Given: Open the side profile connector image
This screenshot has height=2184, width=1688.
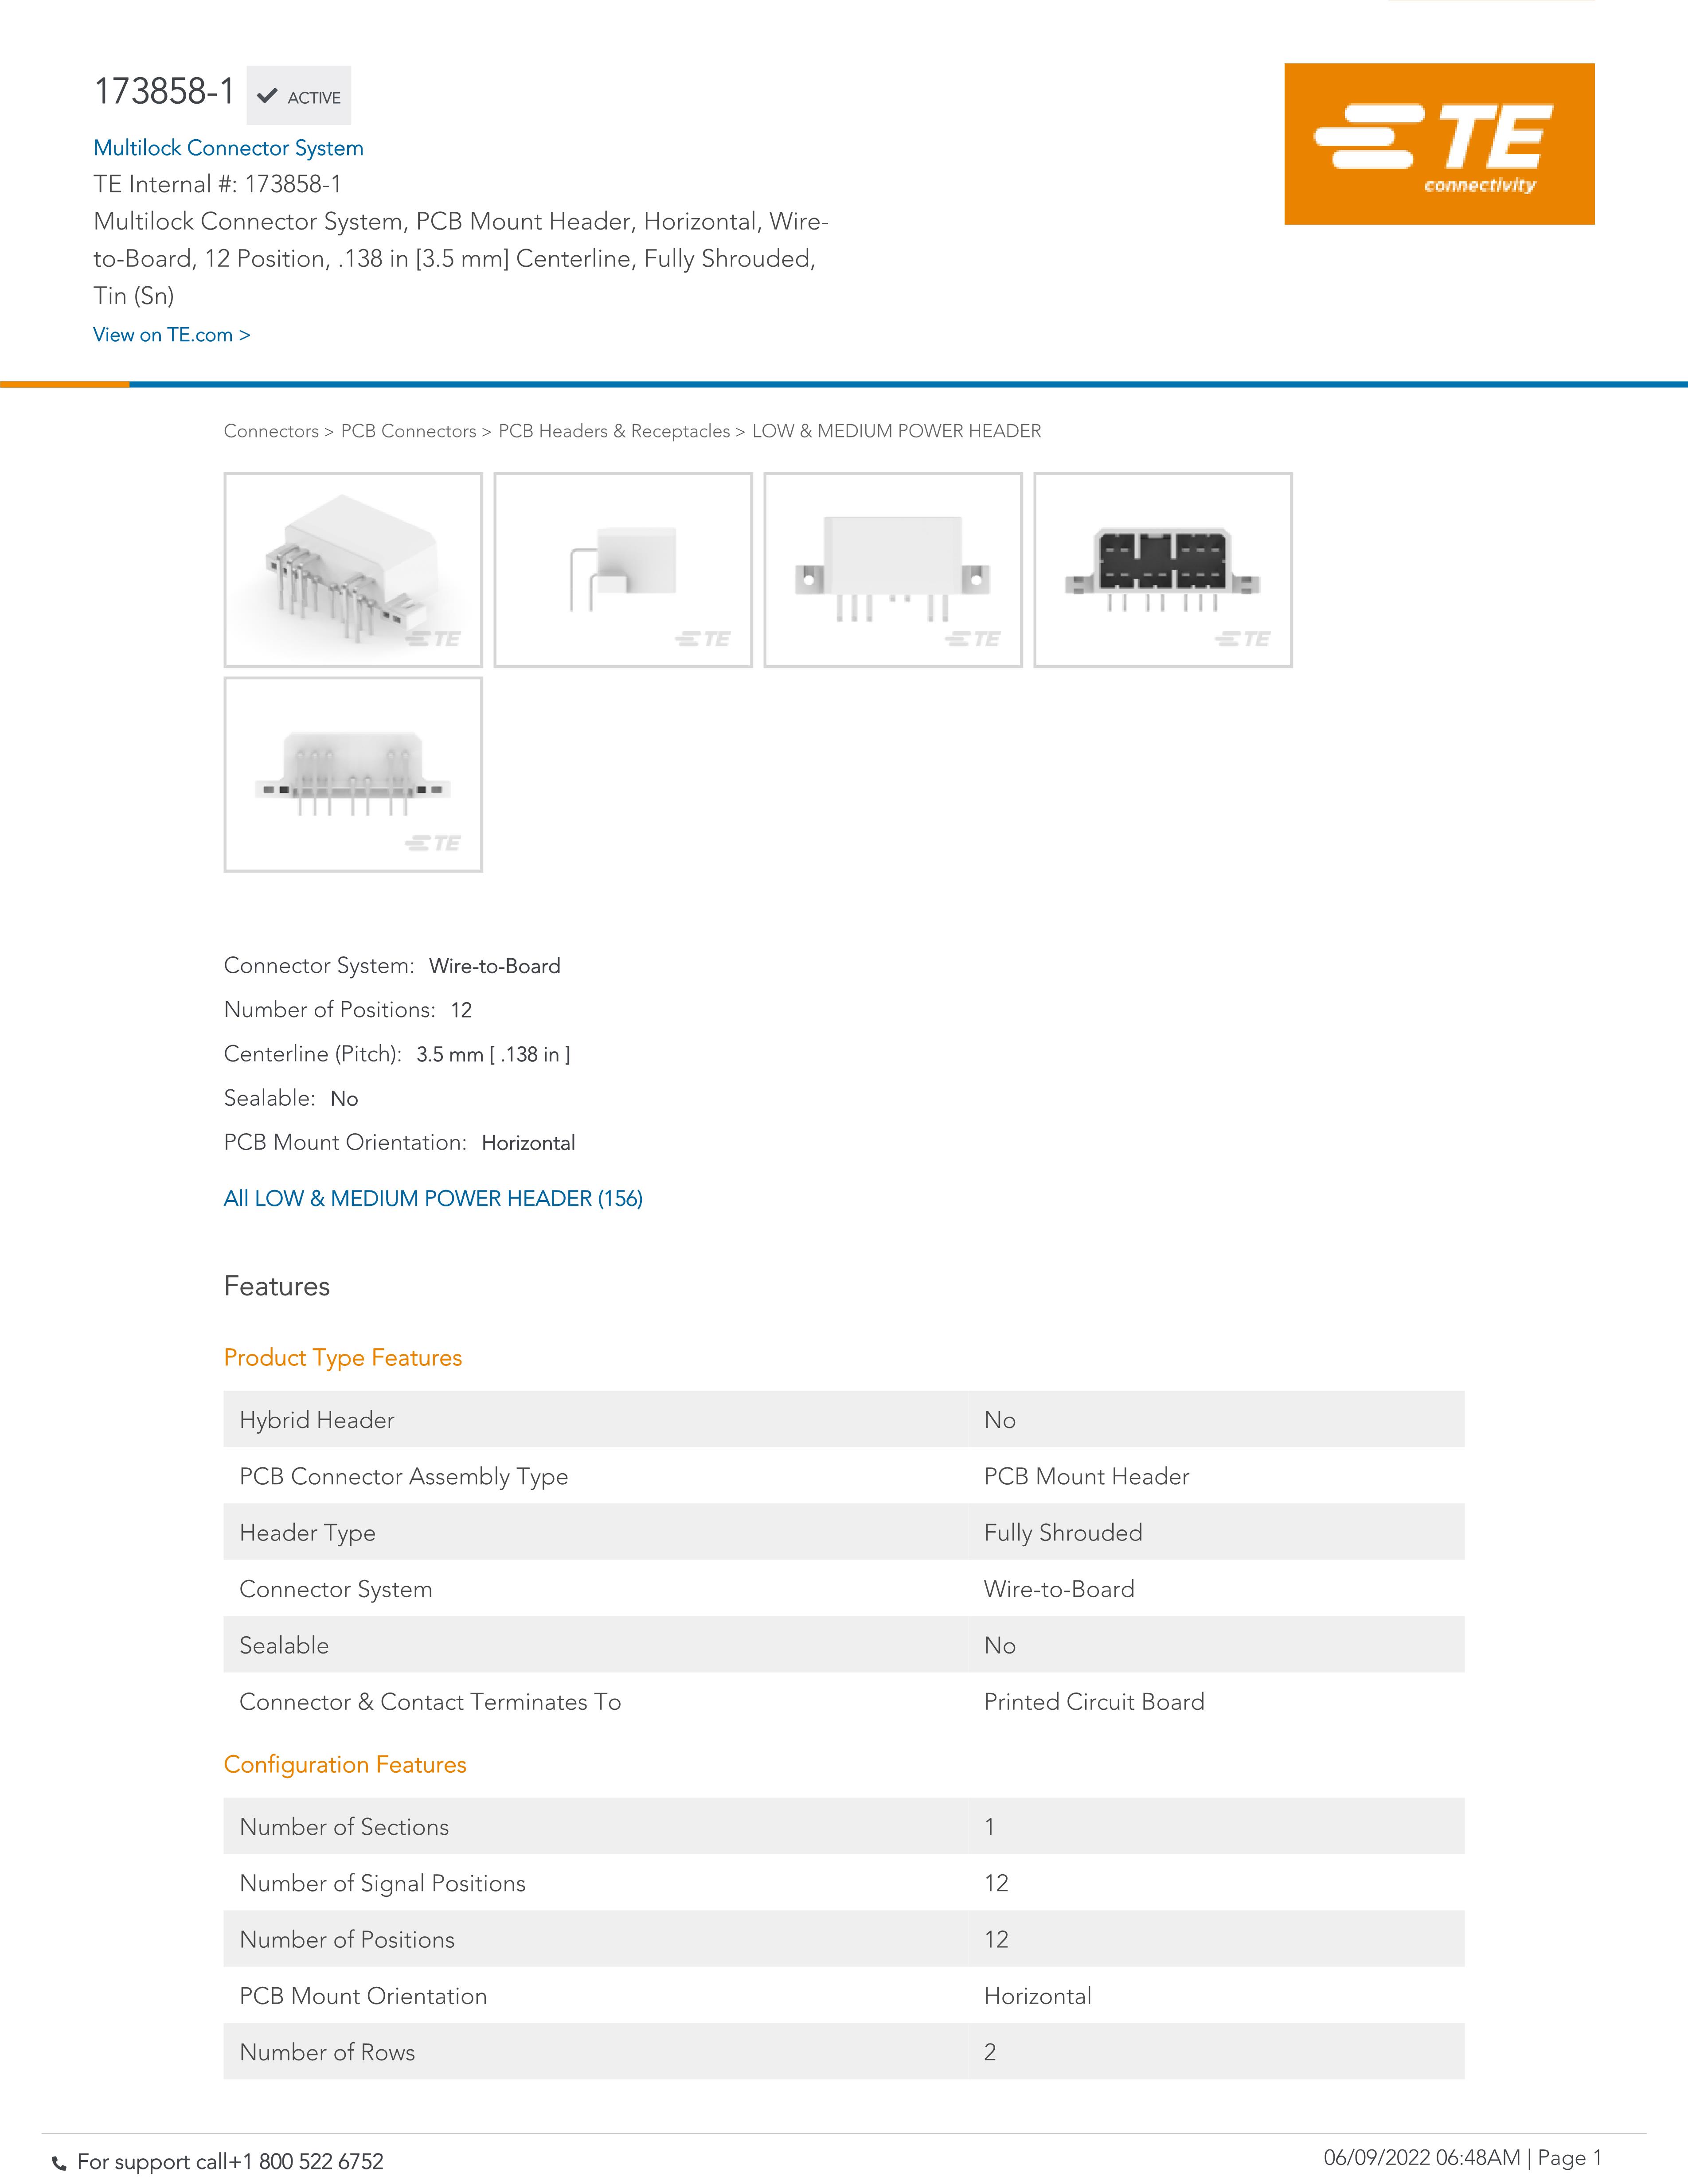Looking at the screenshot, I should (x=623, y=570).
